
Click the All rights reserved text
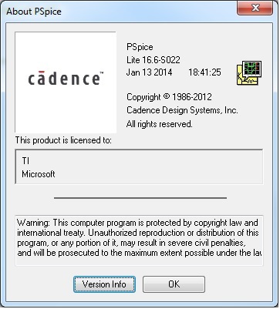pos(159,124)
